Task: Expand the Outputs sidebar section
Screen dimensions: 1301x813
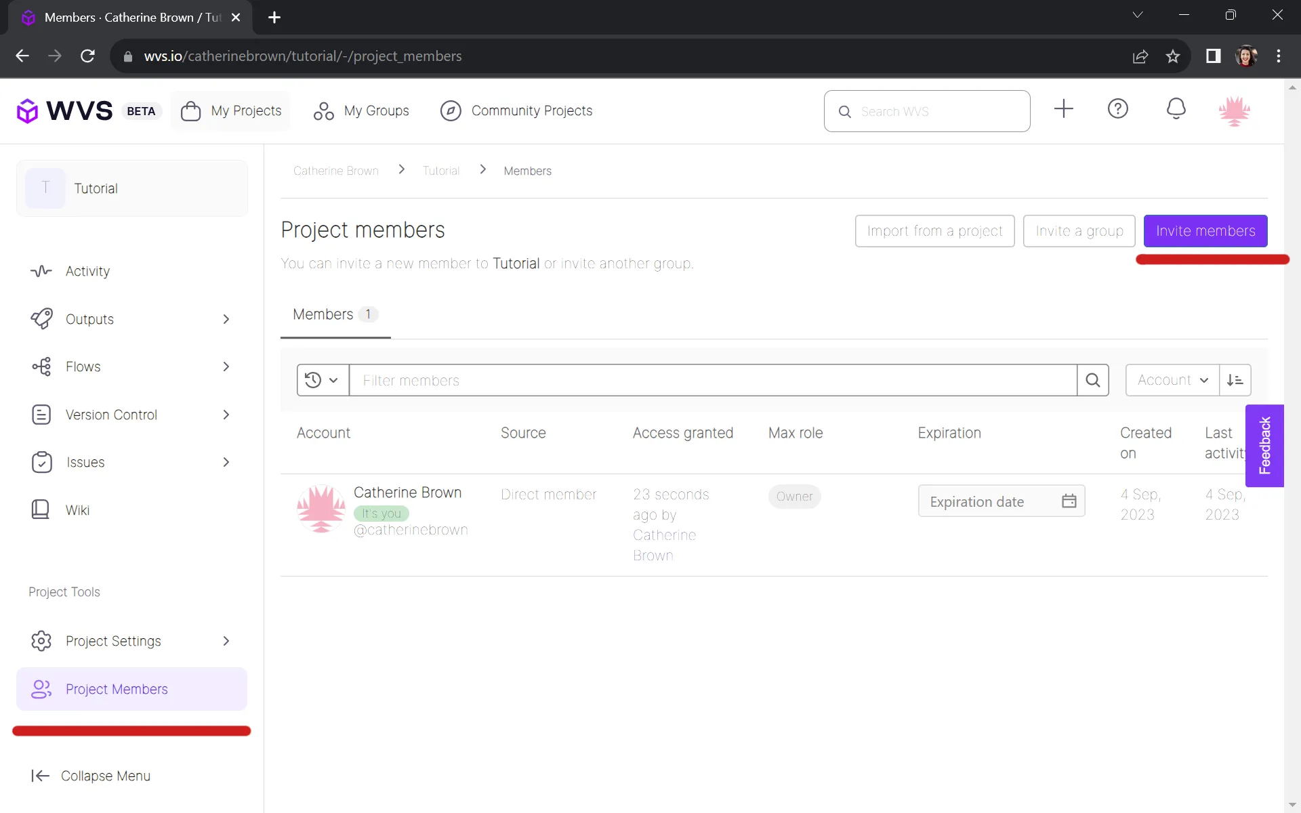Action: coord(226,319)
